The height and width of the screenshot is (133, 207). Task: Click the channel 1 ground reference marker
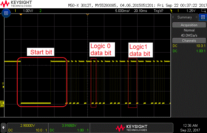click(2, 104)
